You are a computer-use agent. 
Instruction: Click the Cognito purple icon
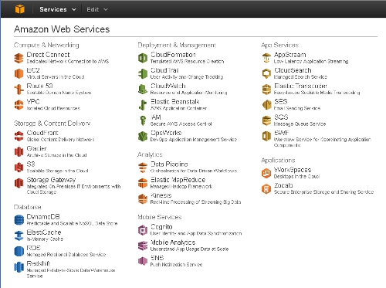(x=143, y=230)
